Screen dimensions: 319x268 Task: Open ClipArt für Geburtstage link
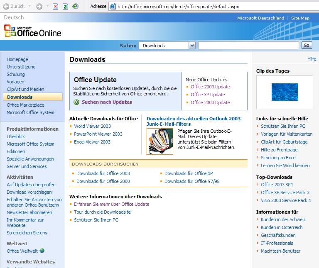[x=284, y=142]
